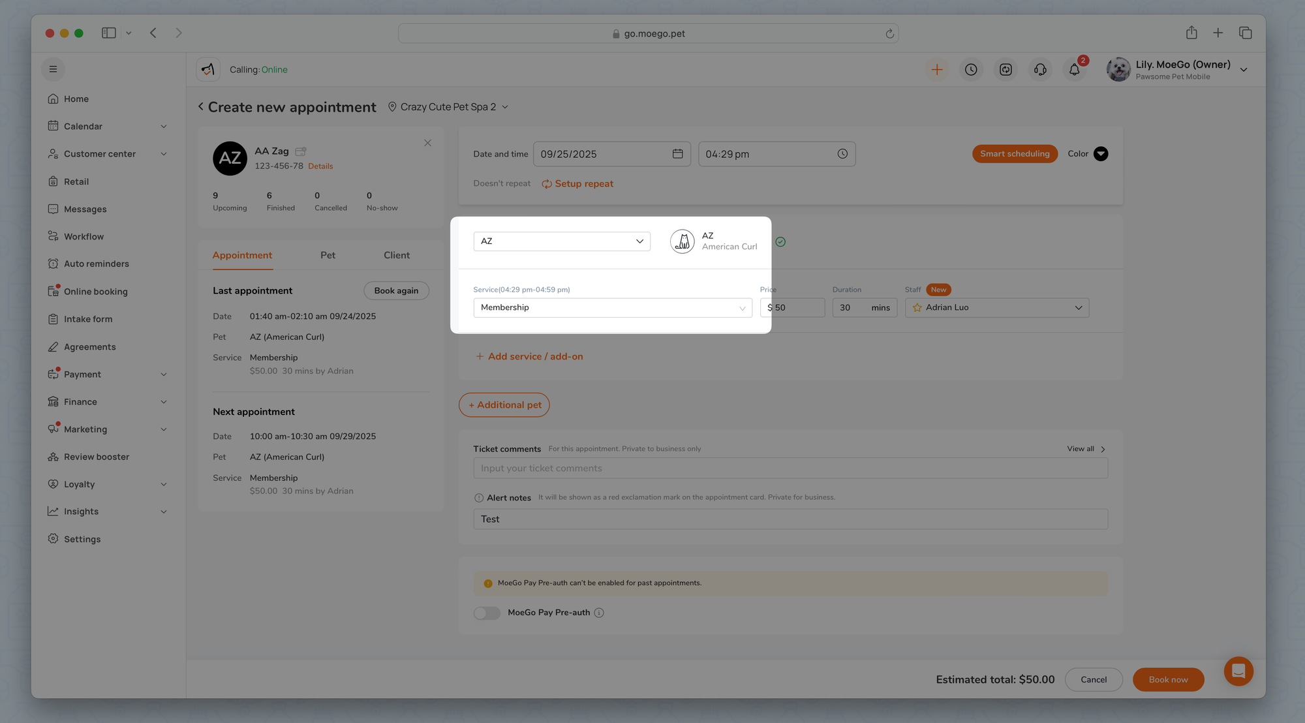This screenshot has height=723, width=1305.
Task: Click the calendar icon in date field
Action: click(x=677, y=154)
